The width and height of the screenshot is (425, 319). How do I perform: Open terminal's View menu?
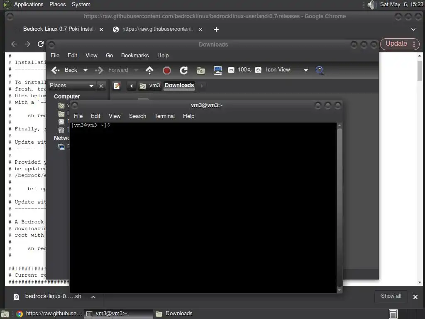[x=115, y=116]
